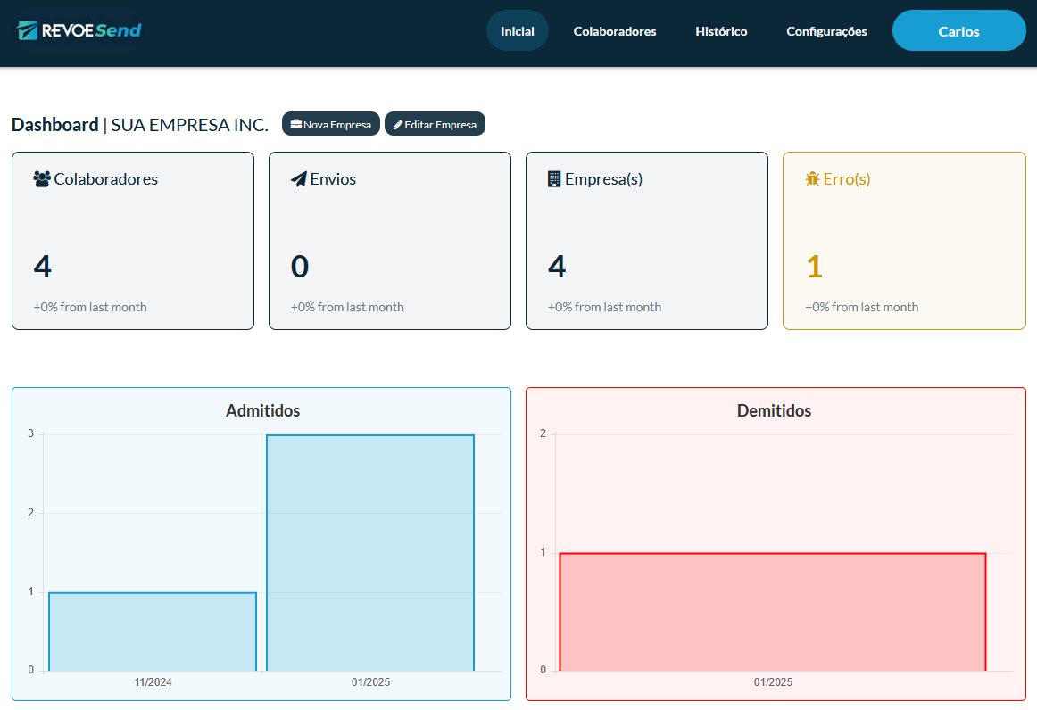Click the count 0 in Envios card
The width and height of the screenshot is (1037, 710).
click(x=300, y=267)
